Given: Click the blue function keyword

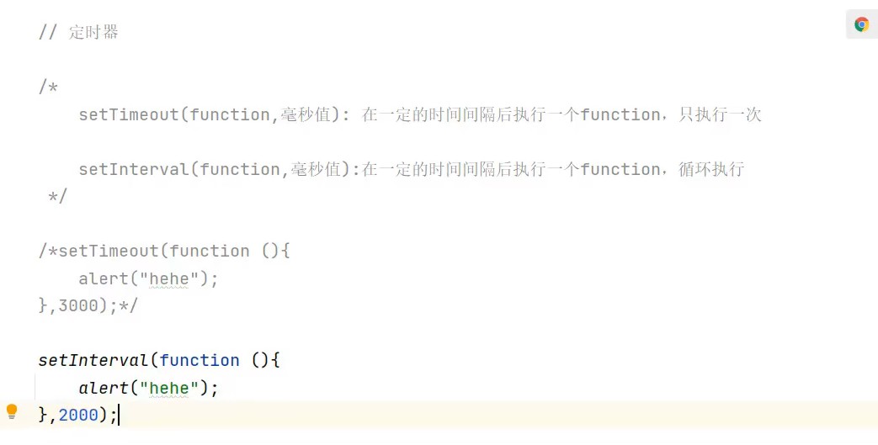Looking at the screenshot, I should [x=200, y=360].
